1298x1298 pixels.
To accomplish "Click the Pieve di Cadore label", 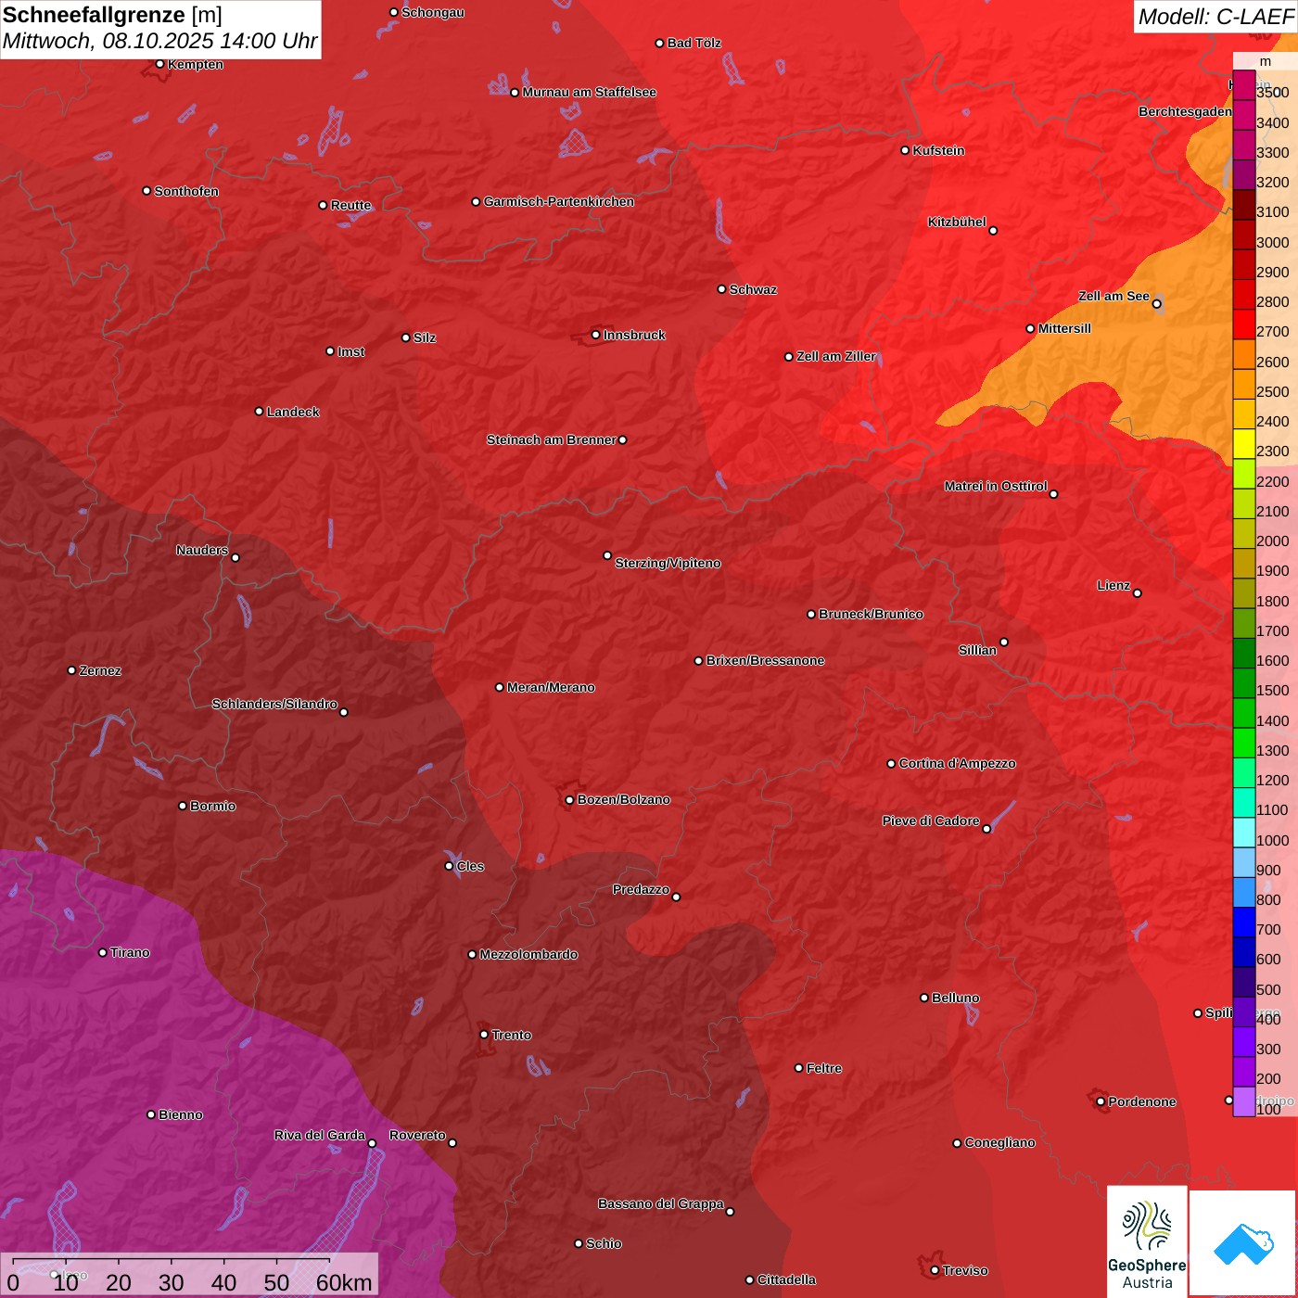I will point(930,821).
